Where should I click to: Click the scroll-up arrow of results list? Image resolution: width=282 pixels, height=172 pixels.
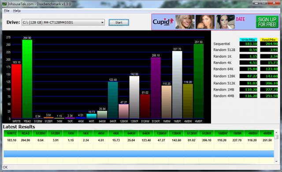[x=276, y=132]
